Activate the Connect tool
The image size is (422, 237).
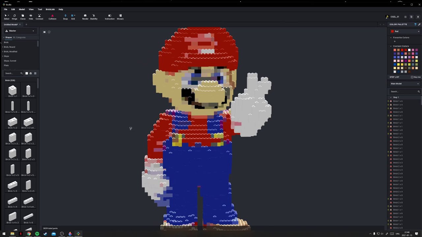click(39, 17)
